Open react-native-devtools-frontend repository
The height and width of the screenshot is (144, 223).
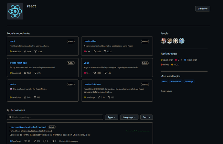pyautogui.click(x=28, y=127)
